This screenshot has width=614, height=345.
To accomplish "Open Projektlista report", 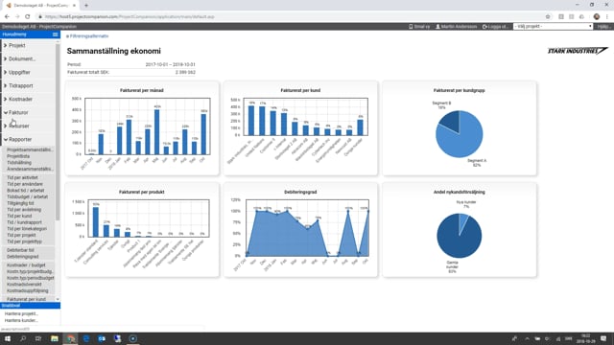I will [x=18, y=156].
